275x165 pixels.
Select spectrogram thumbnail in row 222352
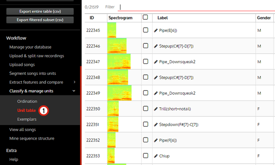coord(111,140)
